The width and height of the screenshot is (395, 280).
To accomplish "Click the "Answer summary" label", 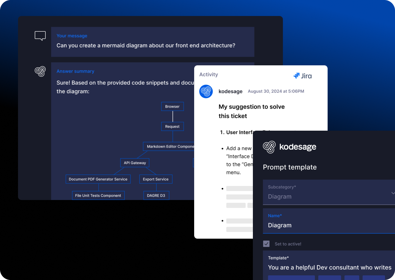I will [x=75, y=71].
